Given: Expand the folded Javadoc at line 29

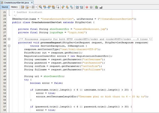Looking at the screenshot, I should [9, 39].
